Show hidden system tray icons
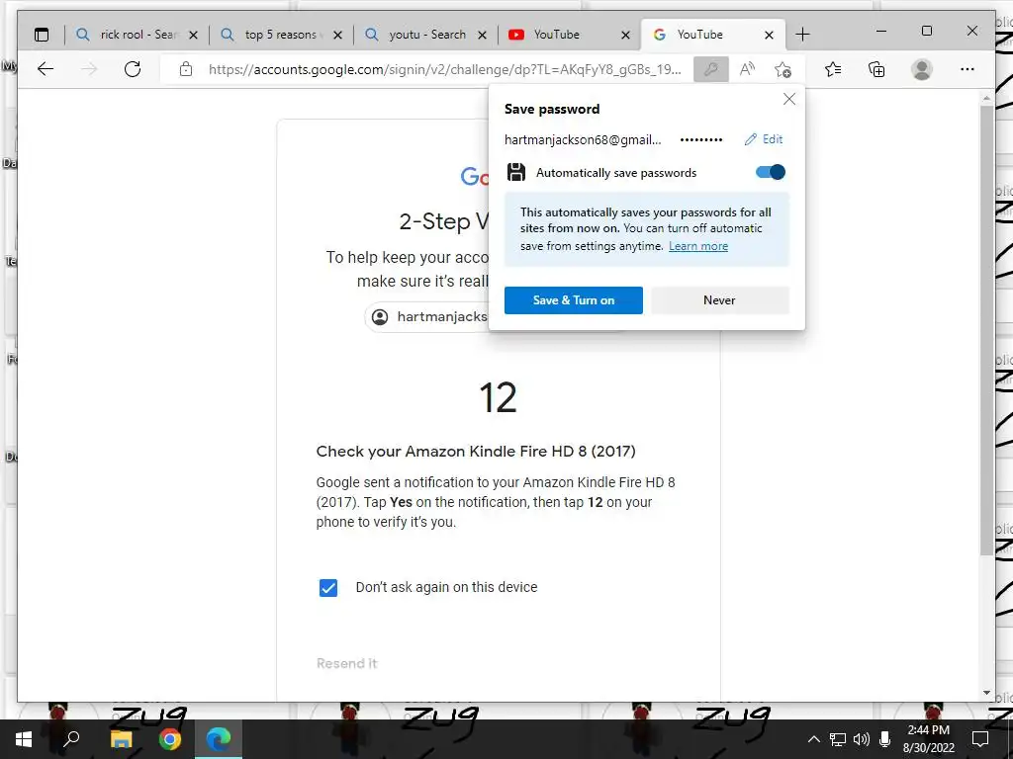The width and height of the screenshot is (1013, 759). (x=814, y=739)
